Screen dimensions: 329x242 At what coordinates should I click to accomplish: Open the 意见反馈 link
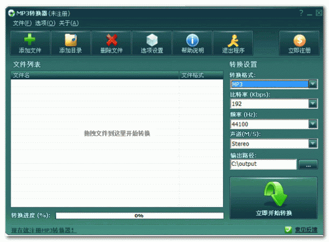[x=306, y=230]
